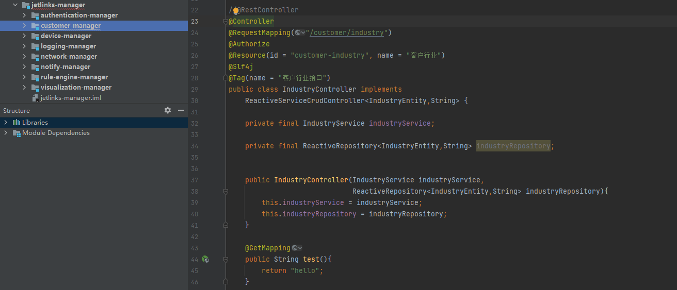
Task: Hide the Structure panel with minus icon
Action: (181, 110)
